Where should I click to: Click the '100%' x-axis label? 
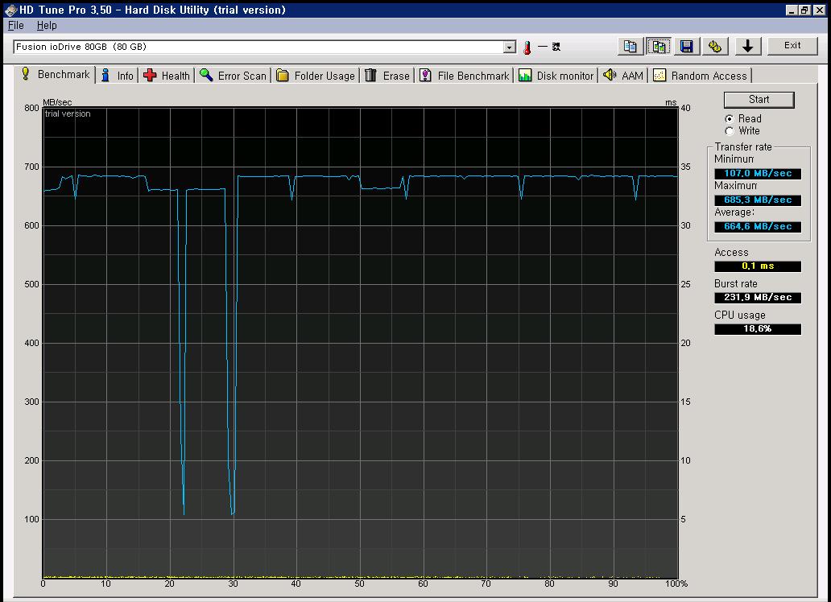pos(676,583)
